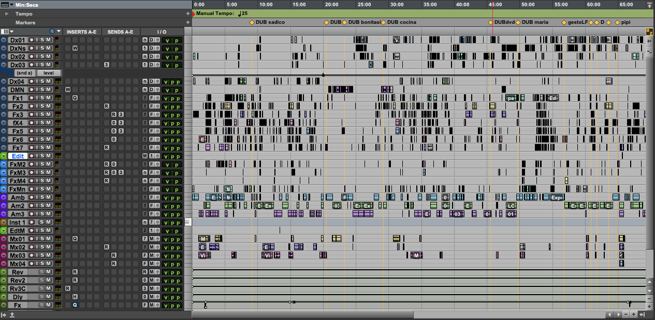The height and width of the screenshot is (320, 655).
Task: Open the Q insert on Fx1 track
Action: click(75, 98)
